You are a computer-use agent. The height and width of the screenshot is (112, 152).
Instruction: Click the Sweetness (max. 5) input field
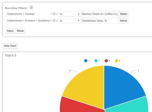[x=100, y=21]
